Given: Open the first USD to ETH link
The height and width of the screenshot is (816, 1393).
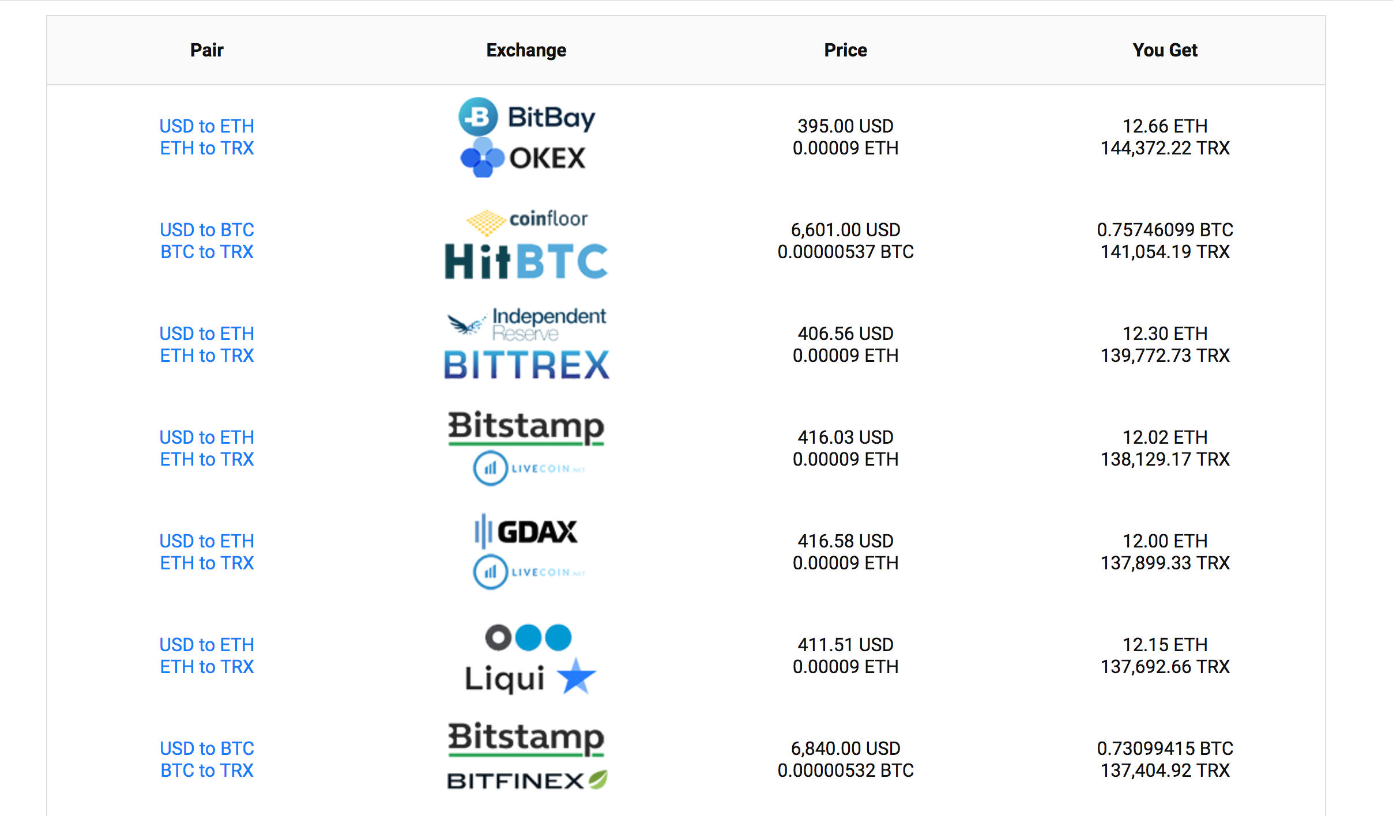Looking at the screenshot, I should (206, 126).
